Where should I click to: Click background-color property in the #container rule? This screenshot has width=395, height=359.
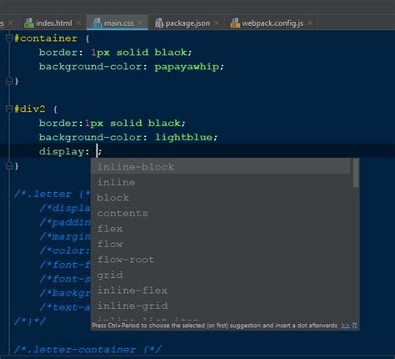[90, 67]
